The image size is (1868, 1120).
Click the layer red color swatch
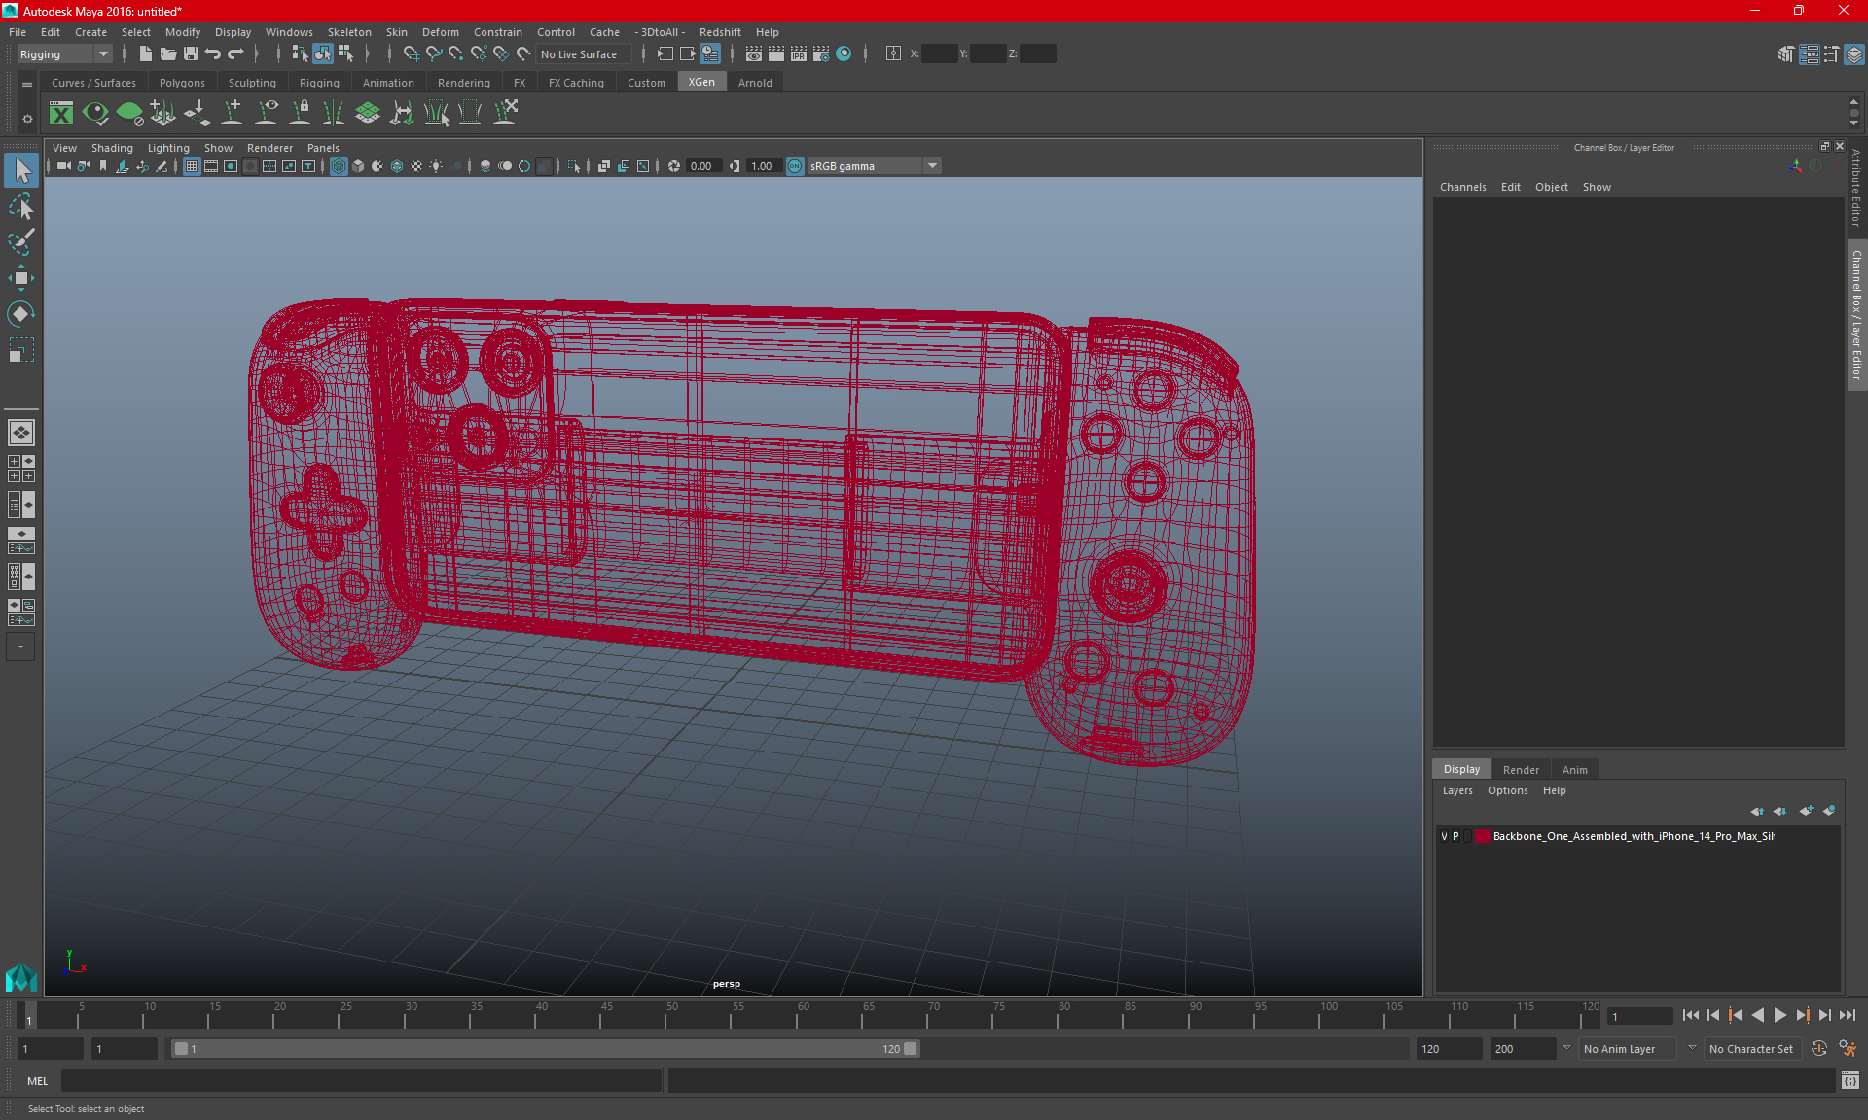[1482, 836]
